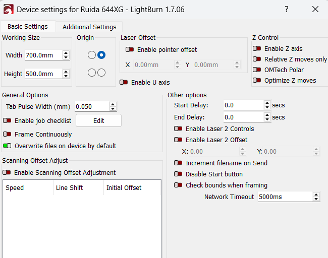This screenshot has width=328, height=258.
Task: Toggle Check bounds when framing switch
Action: [x=178, y=185]
